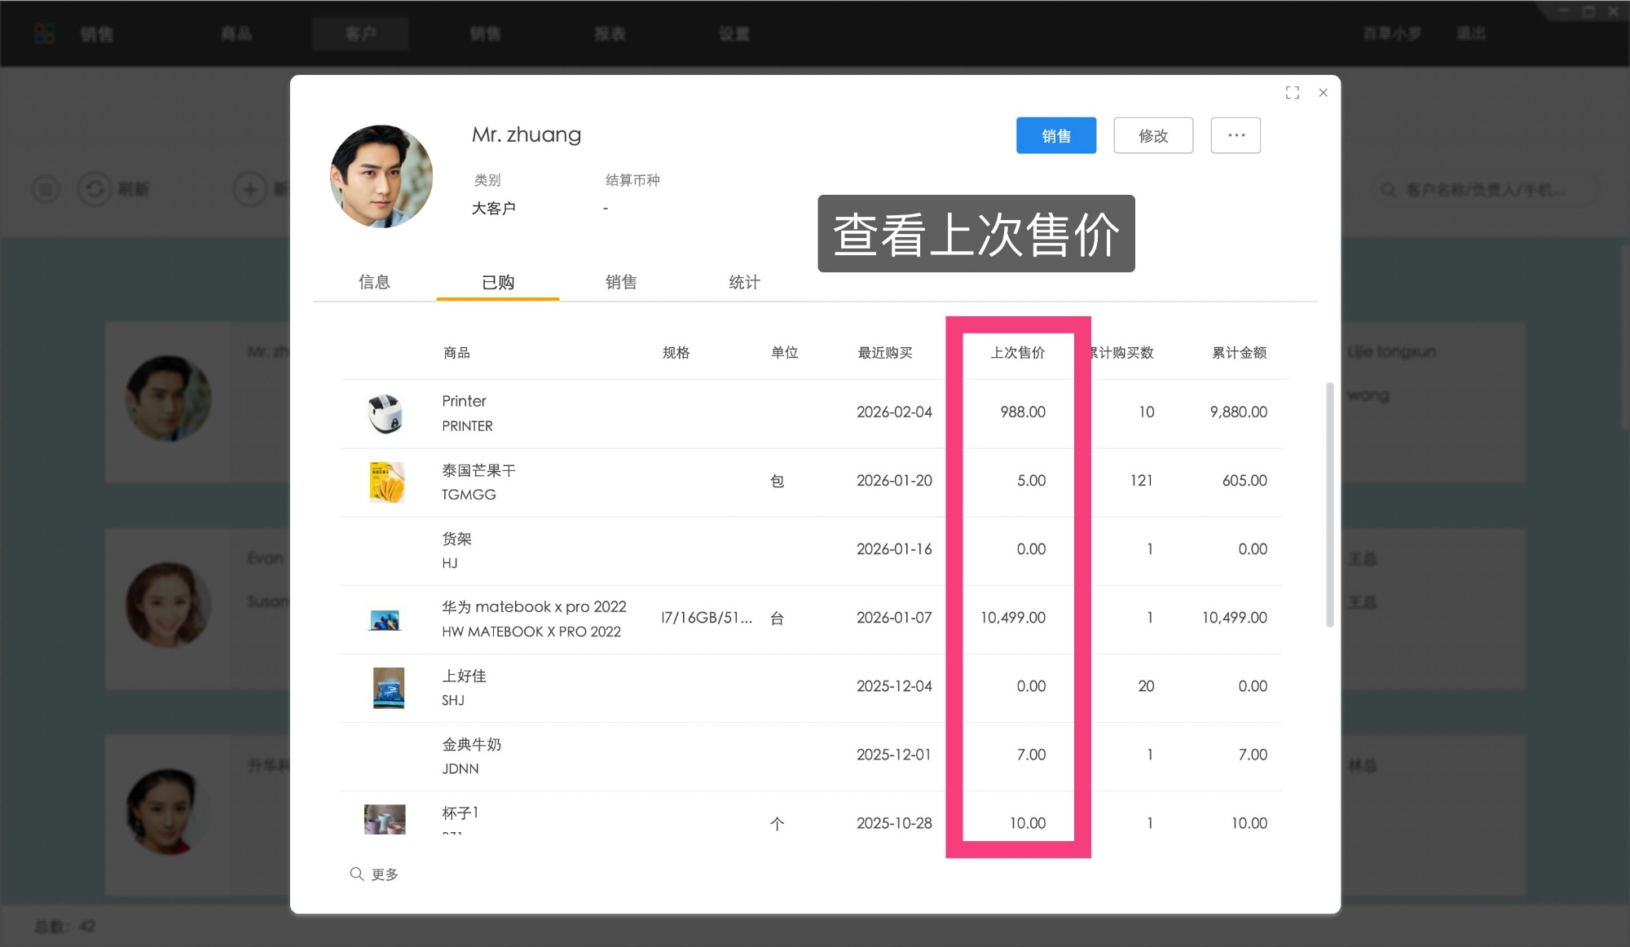The image size is (1630, 947).
Task: Go to 报表 in the top navigation
Action: click(x=610, y=34)
